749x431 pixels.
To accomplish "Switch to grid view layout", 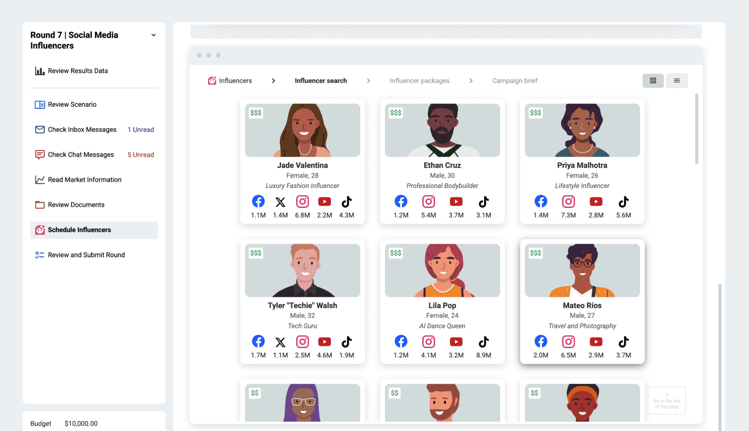I will (x=653, y=81).
